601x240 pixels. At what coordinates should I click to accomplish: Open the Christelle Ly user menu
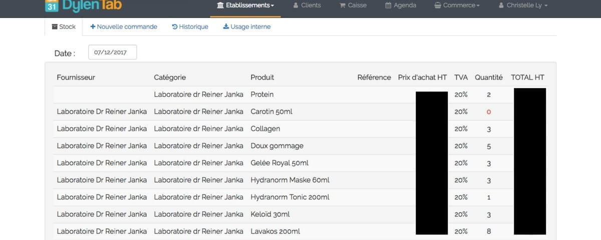523,5
